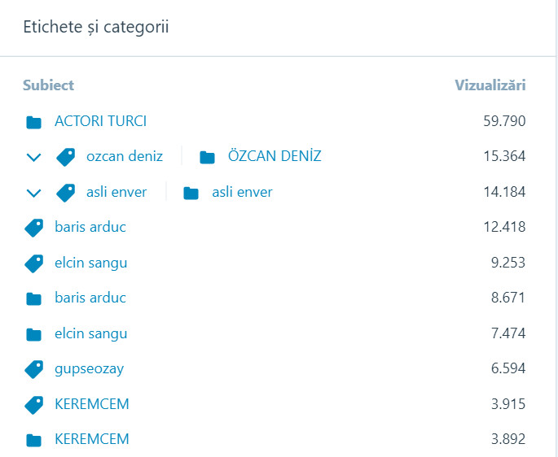Open the ÖZCAN DENİZ category link

[x=274, y=156]
